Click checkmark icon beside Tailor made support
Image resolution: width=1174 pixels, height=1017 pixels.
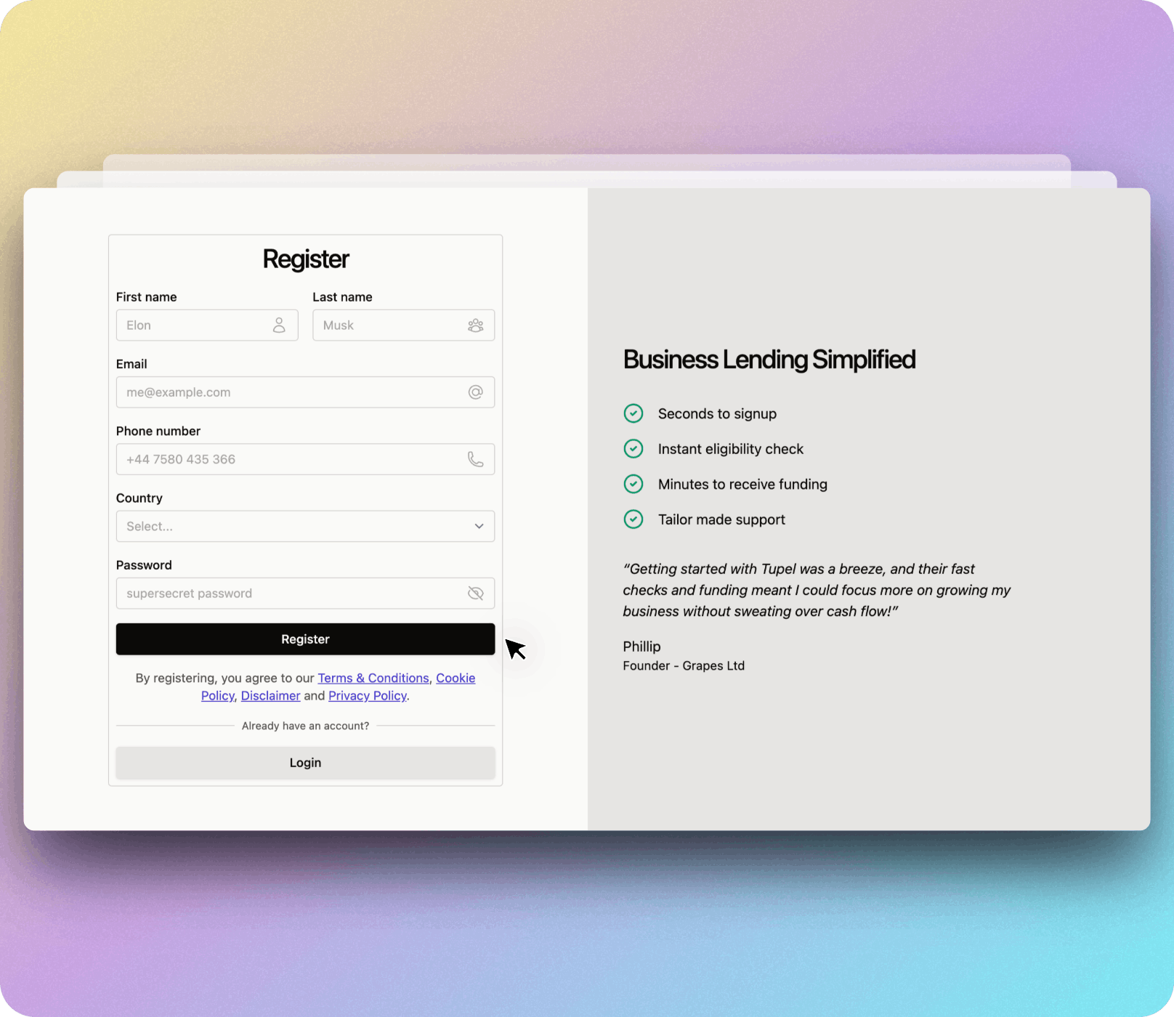click(x=633, y=519)
